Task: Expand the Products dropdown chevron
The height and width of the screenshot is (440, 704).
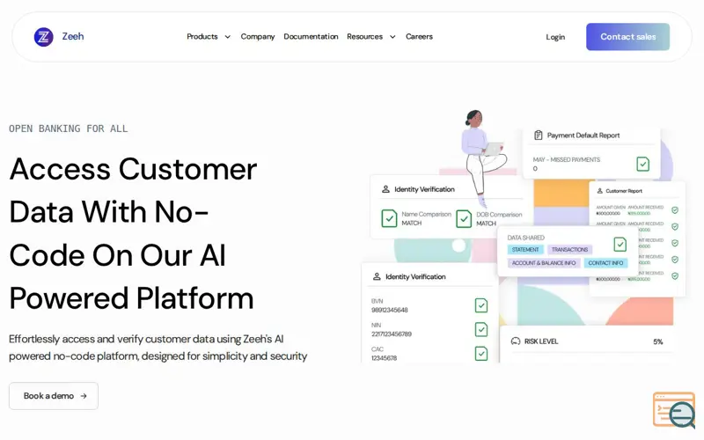Action: [x=228, y=37]
